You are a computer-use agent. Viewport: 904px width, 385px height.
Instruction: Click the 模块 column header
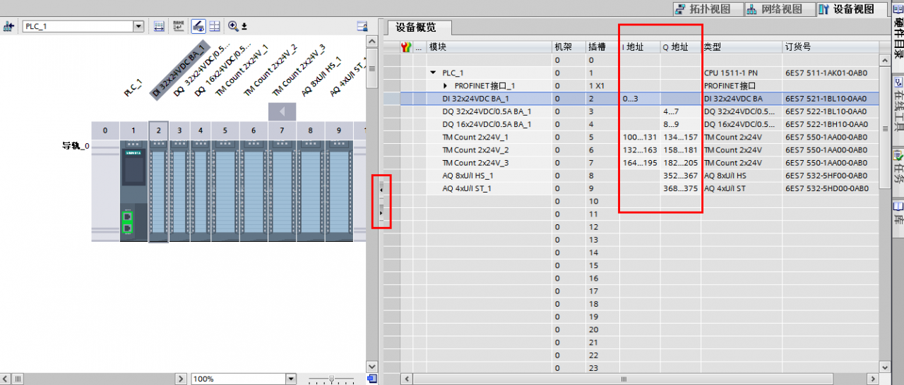489,47
